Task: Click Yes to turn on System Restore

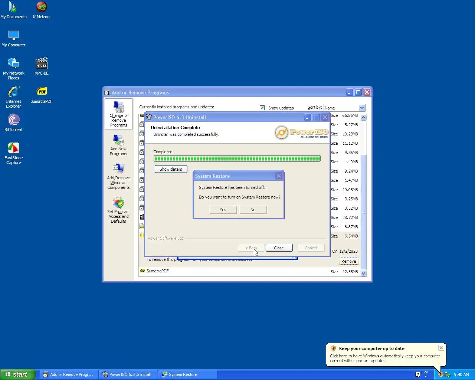Action: 223,210
